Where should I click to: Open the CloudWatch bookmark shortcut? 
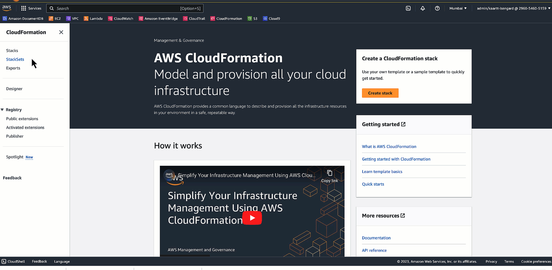[x=120, y=18]
